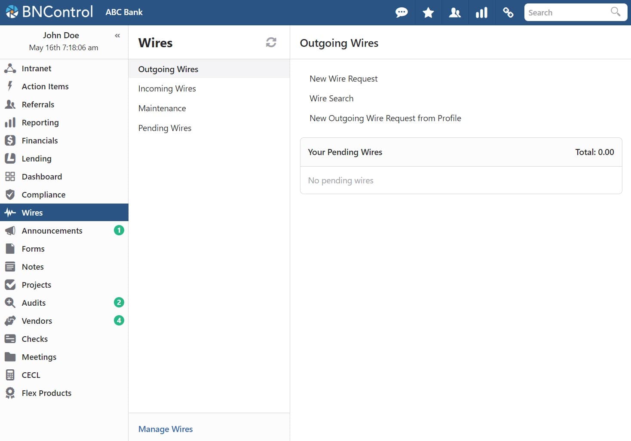631x441 pixels.
Task: Type in the Search field
Action: 567,12
